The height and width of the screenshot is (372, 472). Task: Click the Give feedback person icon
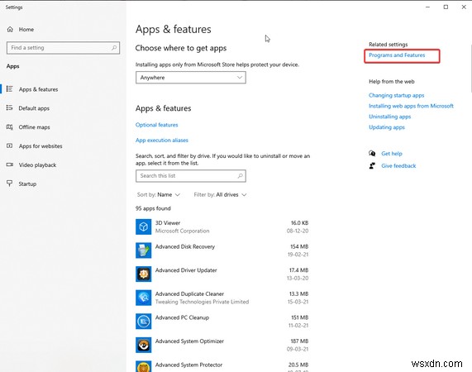click(372, 166)
